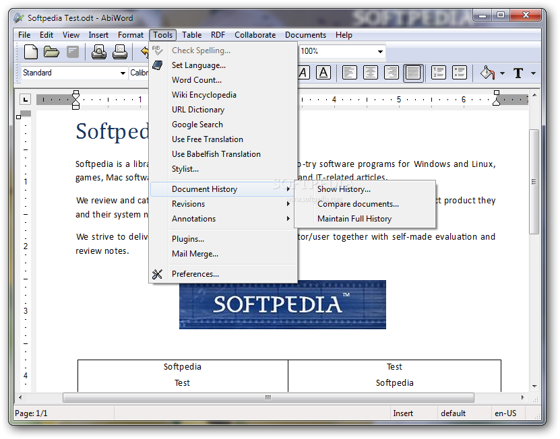The width and height of the screenshot is (560, 439).
Task: Open the Insert menu
Action: click(x=98, y=35)
